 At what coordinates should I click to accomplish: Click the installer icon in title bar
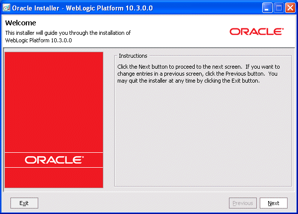tap(6, 8)
